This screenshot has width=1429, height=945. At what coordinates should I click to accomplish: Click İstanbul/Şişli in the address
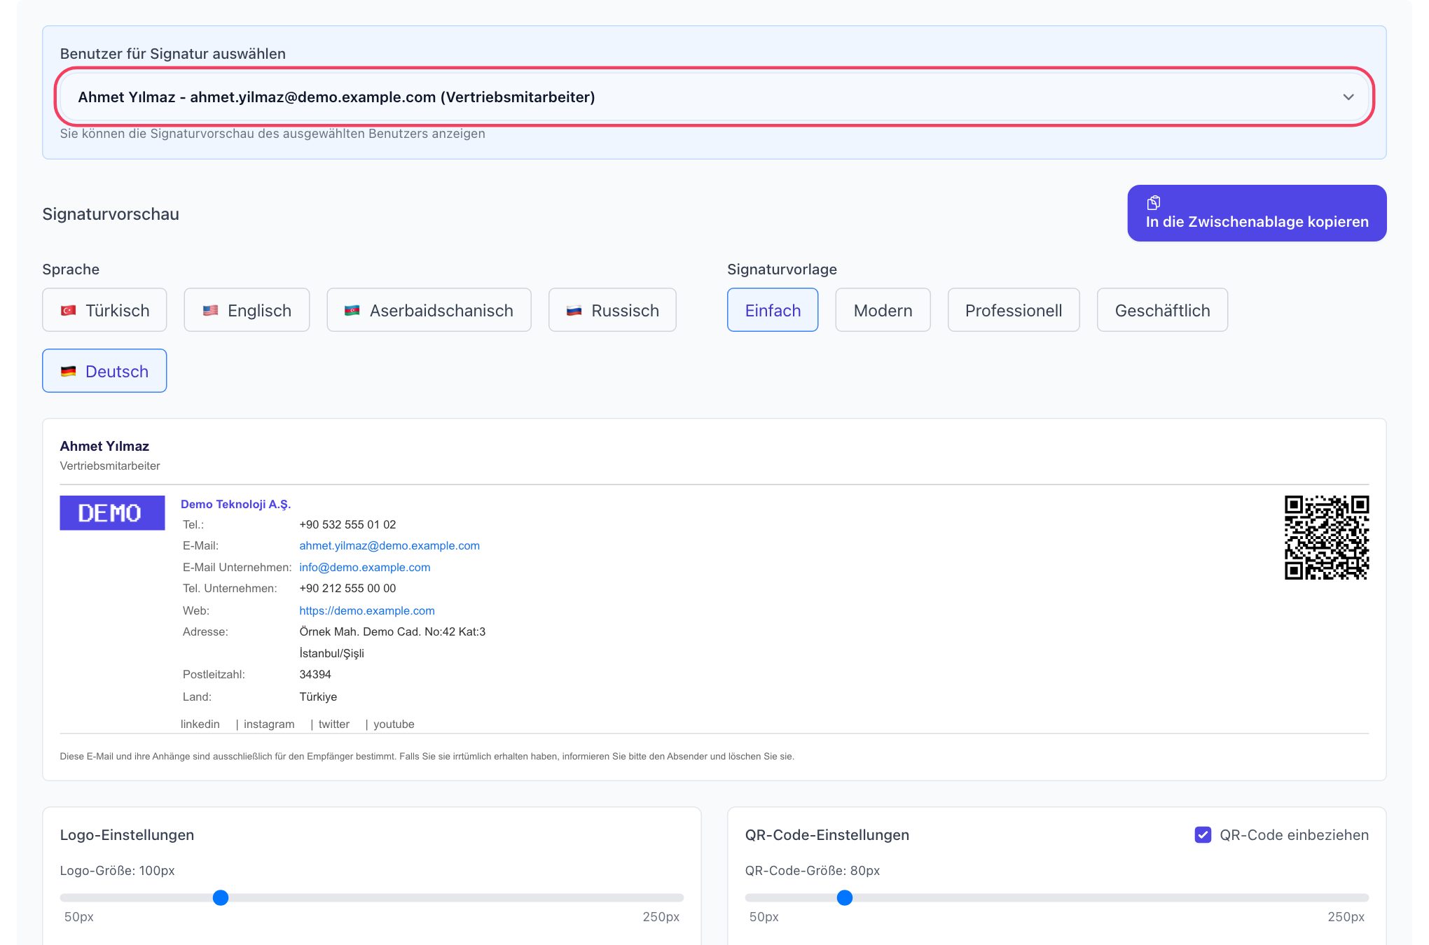tap(332, 653)
